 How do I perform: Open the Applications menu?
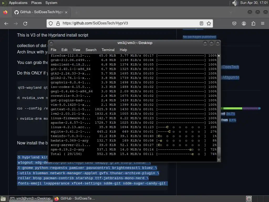click(18, 3)
